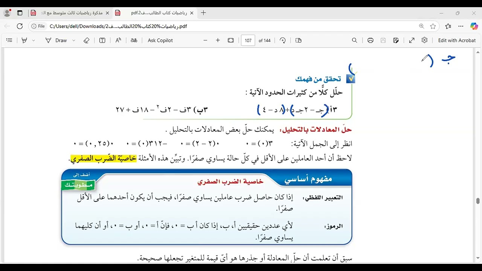
Task: Open the browser profile icon
Action: coord(7,13)
